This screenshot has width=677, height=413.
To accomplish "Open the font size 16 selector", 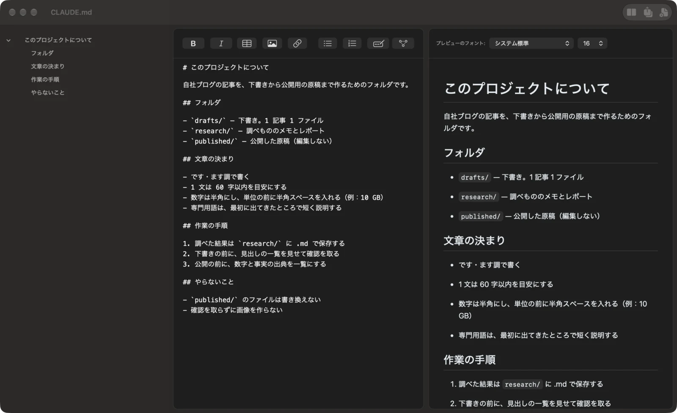I will [x=592, y=43].
